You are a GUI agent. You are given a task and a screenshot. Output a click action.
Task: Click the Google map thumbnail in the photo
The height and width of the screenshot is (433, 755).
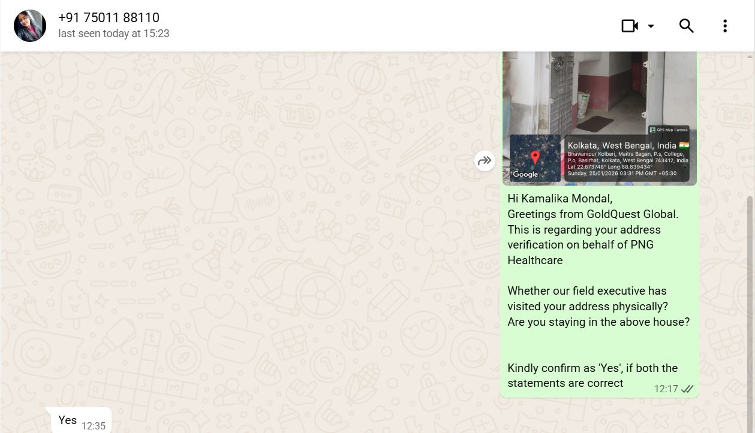point(535,158)
